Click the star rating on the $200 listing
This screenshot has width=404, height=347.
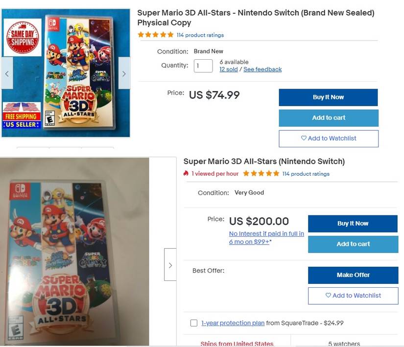pyautogui.click(x=261, y=173)
